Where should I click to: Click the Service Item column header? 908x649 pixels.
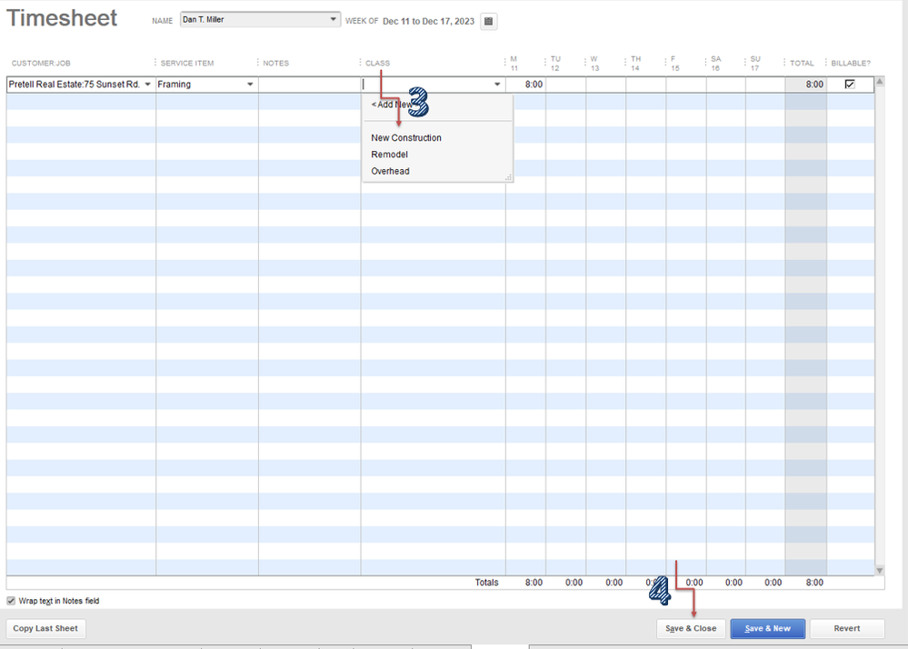[187, 63]
